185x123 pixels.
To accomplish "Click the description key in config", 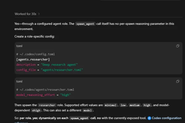I will click(26, 65).
